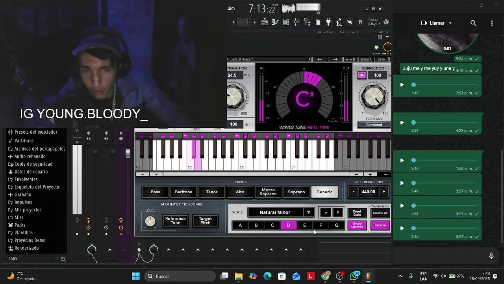The width and height of the screenshot is (504, 284).
Task: Enable the Target Pitch button
Action: (x=206, y=220)
